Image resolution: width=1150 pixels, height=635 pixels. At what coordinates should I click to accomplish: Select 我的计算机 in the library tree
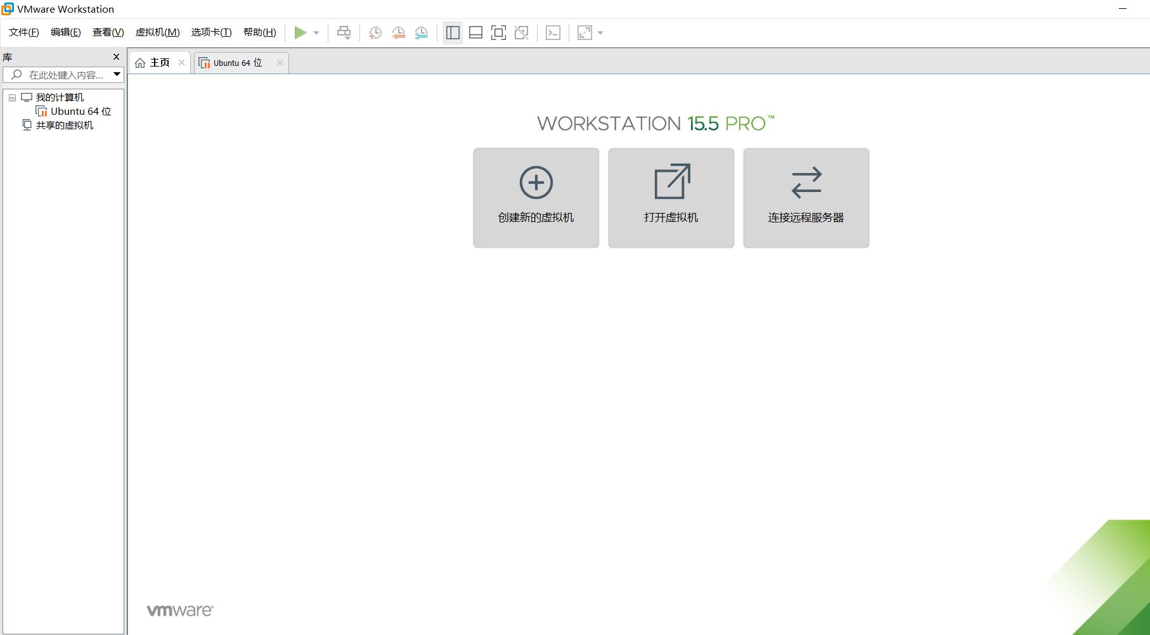(60, 97)
